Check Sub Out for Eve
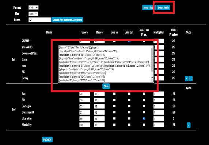The image size is (209, 145). point(129,94)
